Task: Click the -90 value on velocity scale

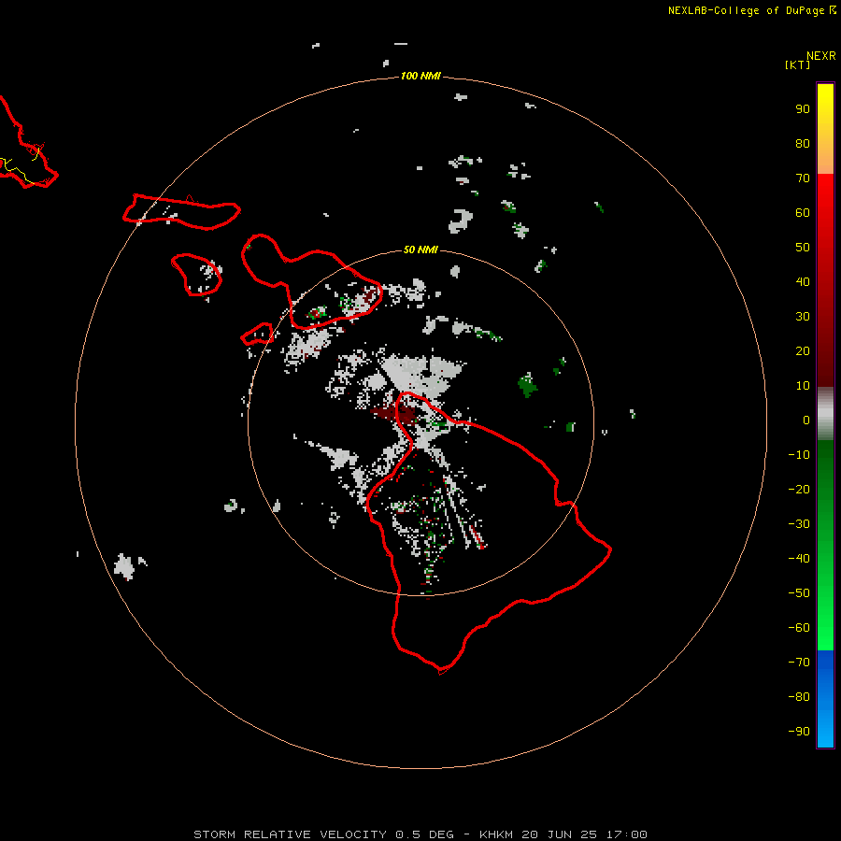Action: point(799,732)
